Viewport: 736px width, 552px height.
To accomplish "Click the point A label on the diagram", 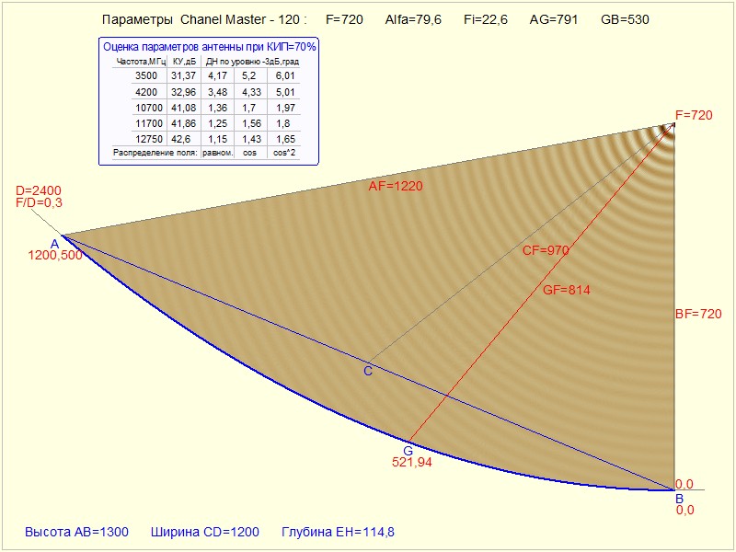I will click(55, 244).
